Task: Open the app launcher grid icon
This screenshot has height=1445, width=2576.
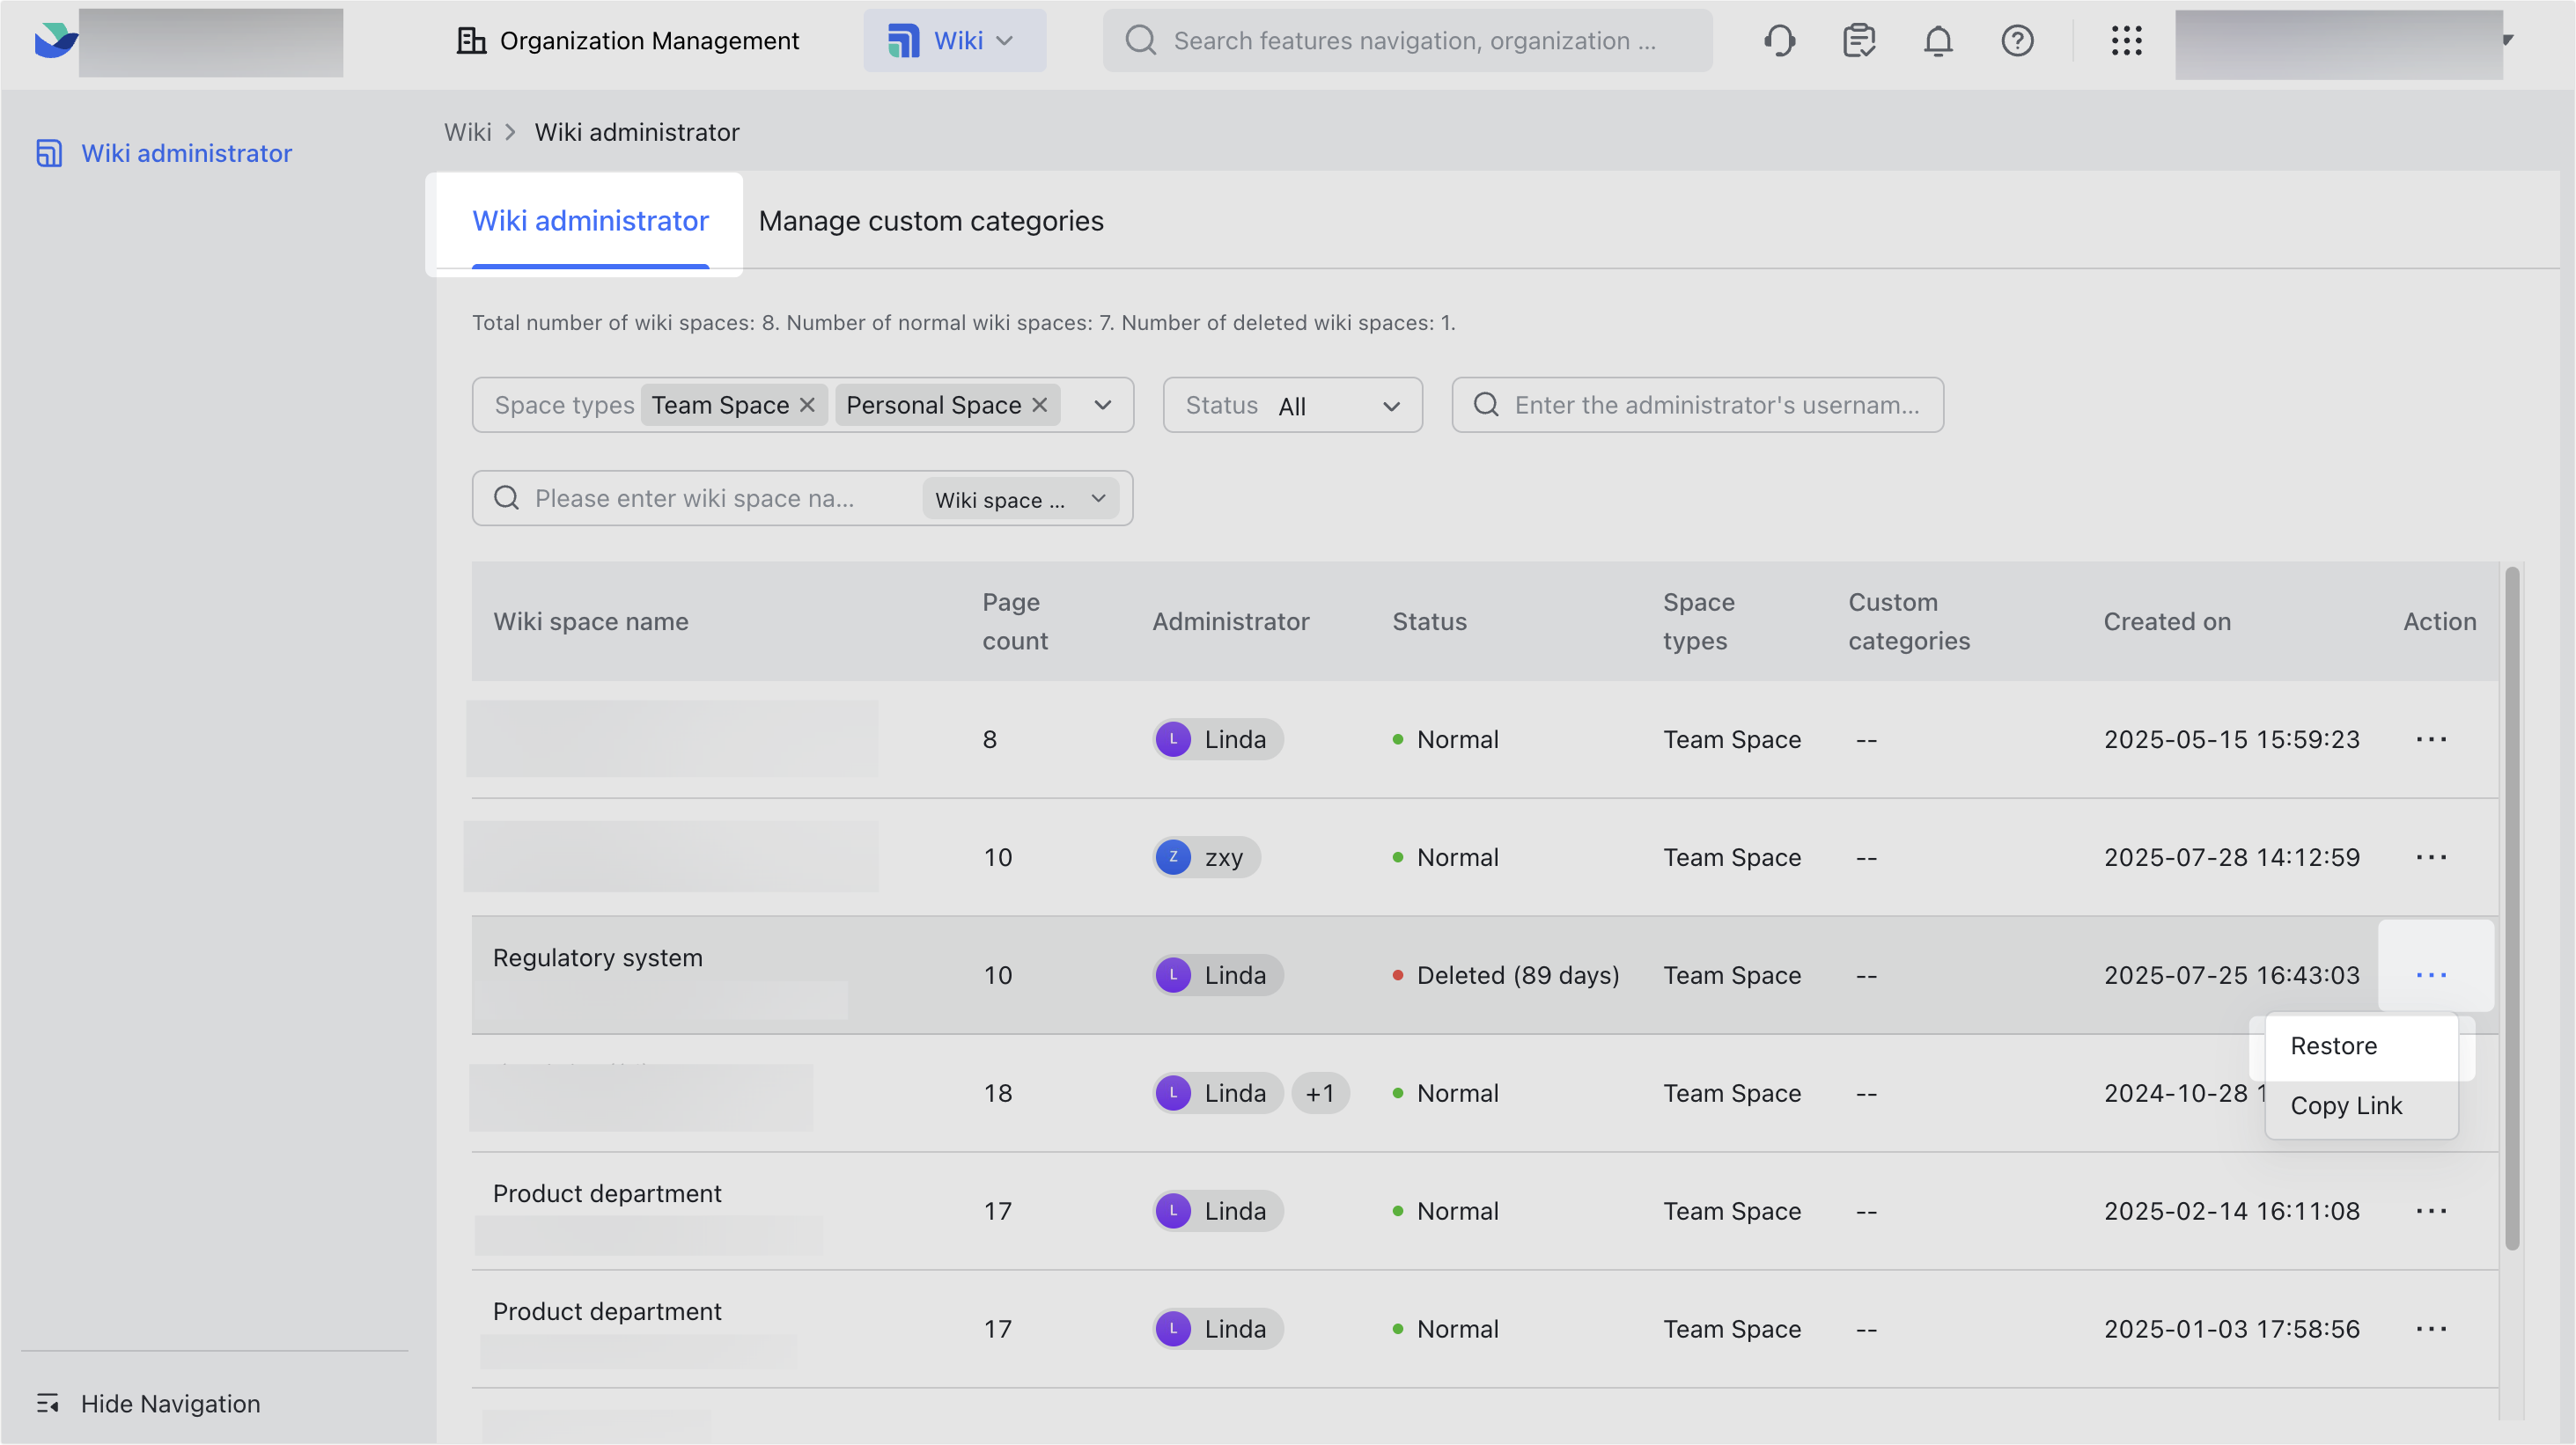Action: pos(2126,41)
